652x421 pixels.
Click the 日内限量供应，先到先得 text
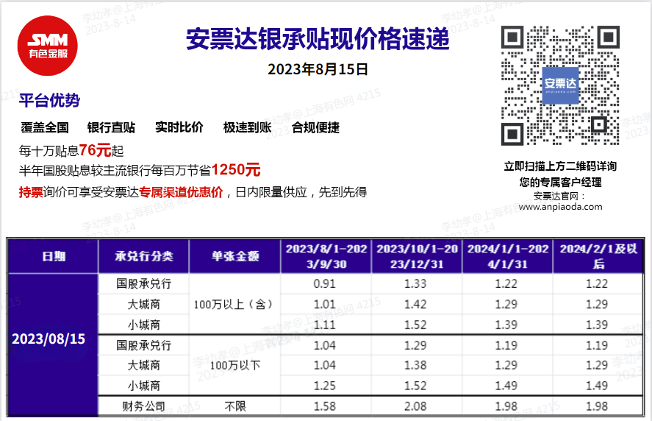point(301,192)
